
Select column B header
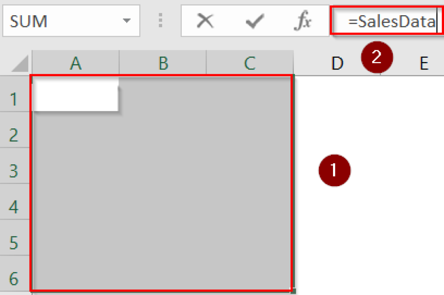[163, 64]
